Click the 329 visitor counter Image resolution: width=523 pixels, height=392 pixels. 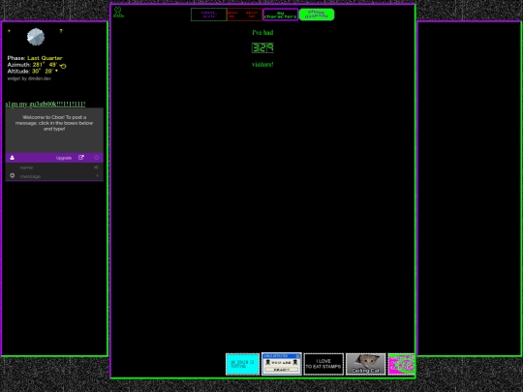tap(262, 48)
